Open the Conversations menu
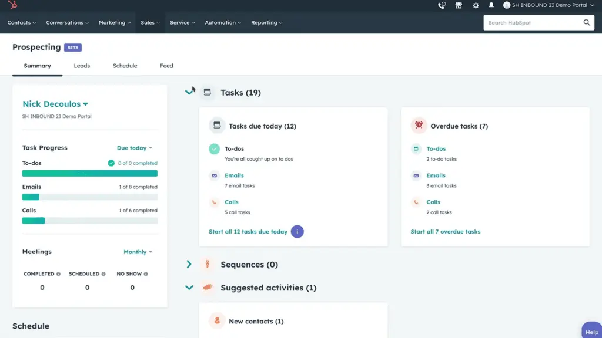 (67, 23)
